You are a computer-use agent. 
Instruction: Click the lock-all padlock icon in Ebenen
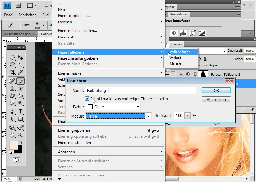point(205,59)
